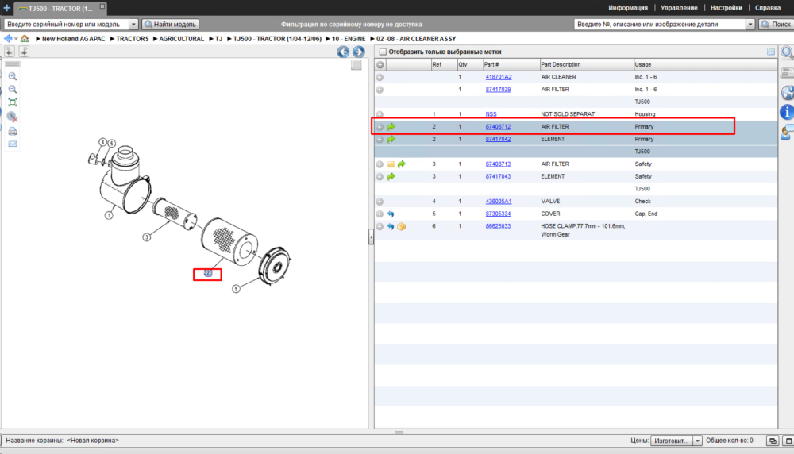The width and height of the screenshot is (794, 454).
Task: Fit the diagram to the window
Action: 13,102
